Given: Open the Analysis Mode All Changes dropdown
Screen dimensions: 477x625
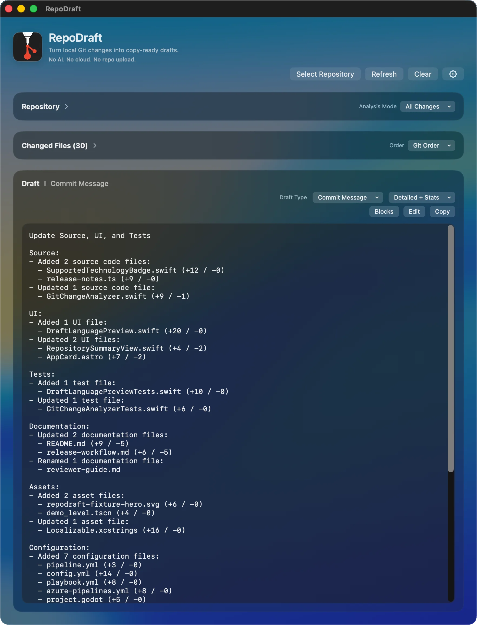Looking at the screenshot, I should tap(428, 106).
